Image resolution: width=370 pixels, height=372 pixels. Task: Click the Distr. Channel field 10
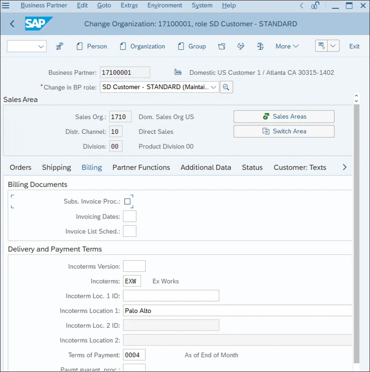[x=116, y=132]
